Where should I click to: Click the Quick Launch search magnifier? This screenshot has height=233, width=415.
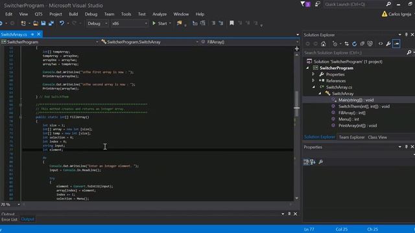(x=388, y=5)
